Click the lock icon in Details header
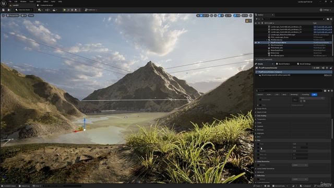The image size is (334, 188). click(330, 68)
